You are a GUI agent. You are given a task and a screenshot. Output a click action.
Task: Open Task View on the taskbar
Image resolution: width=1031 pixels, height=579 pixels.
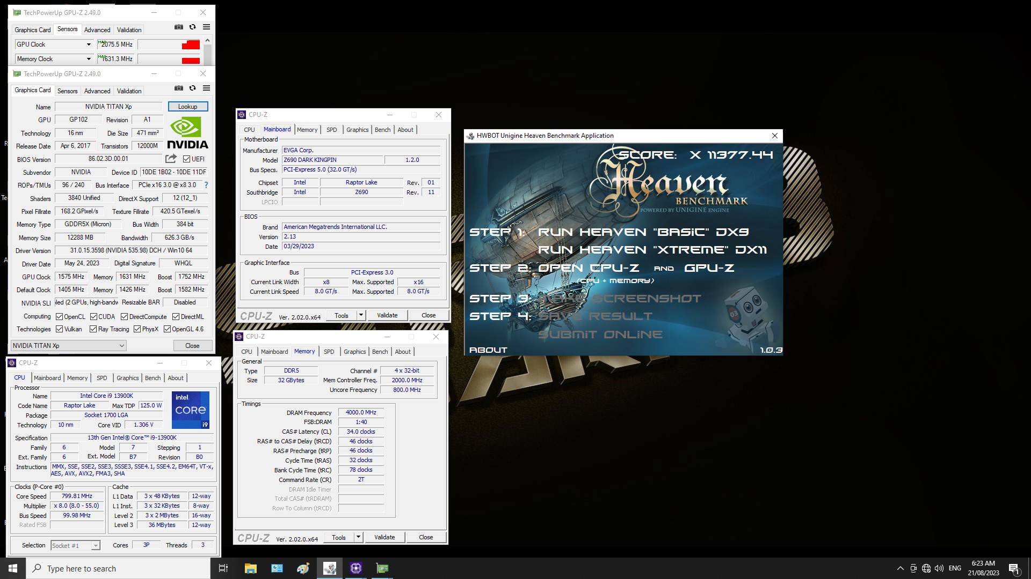(223, 568)
